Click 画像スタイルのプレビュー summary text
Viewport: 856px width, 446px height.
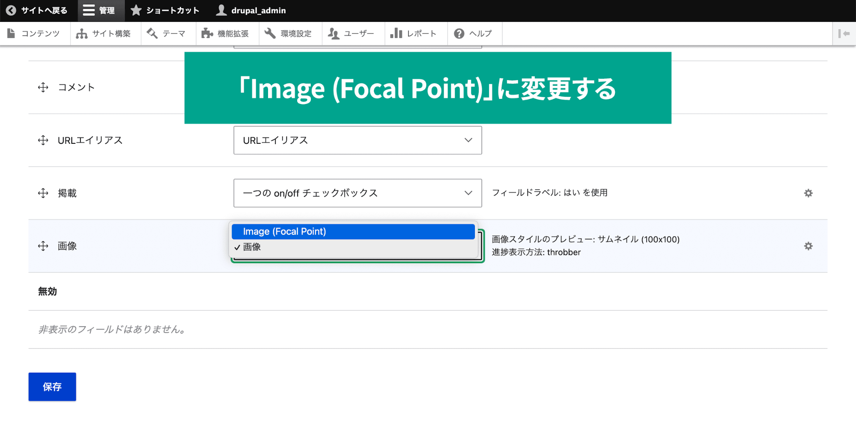[585, 239]
